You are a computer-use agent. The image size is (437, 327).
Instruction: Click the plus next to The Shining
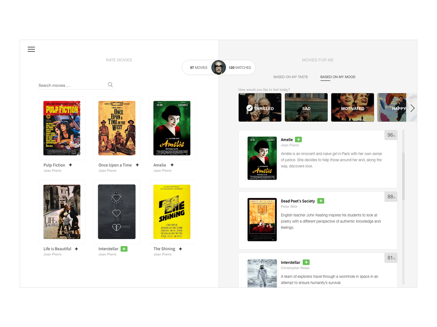point(181,249)
